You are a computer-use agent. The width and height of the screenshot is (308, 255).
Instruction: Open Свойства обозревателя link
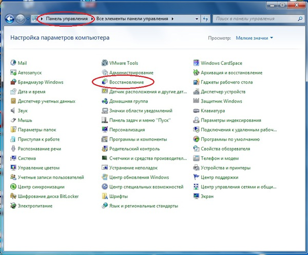coord(225,149)
